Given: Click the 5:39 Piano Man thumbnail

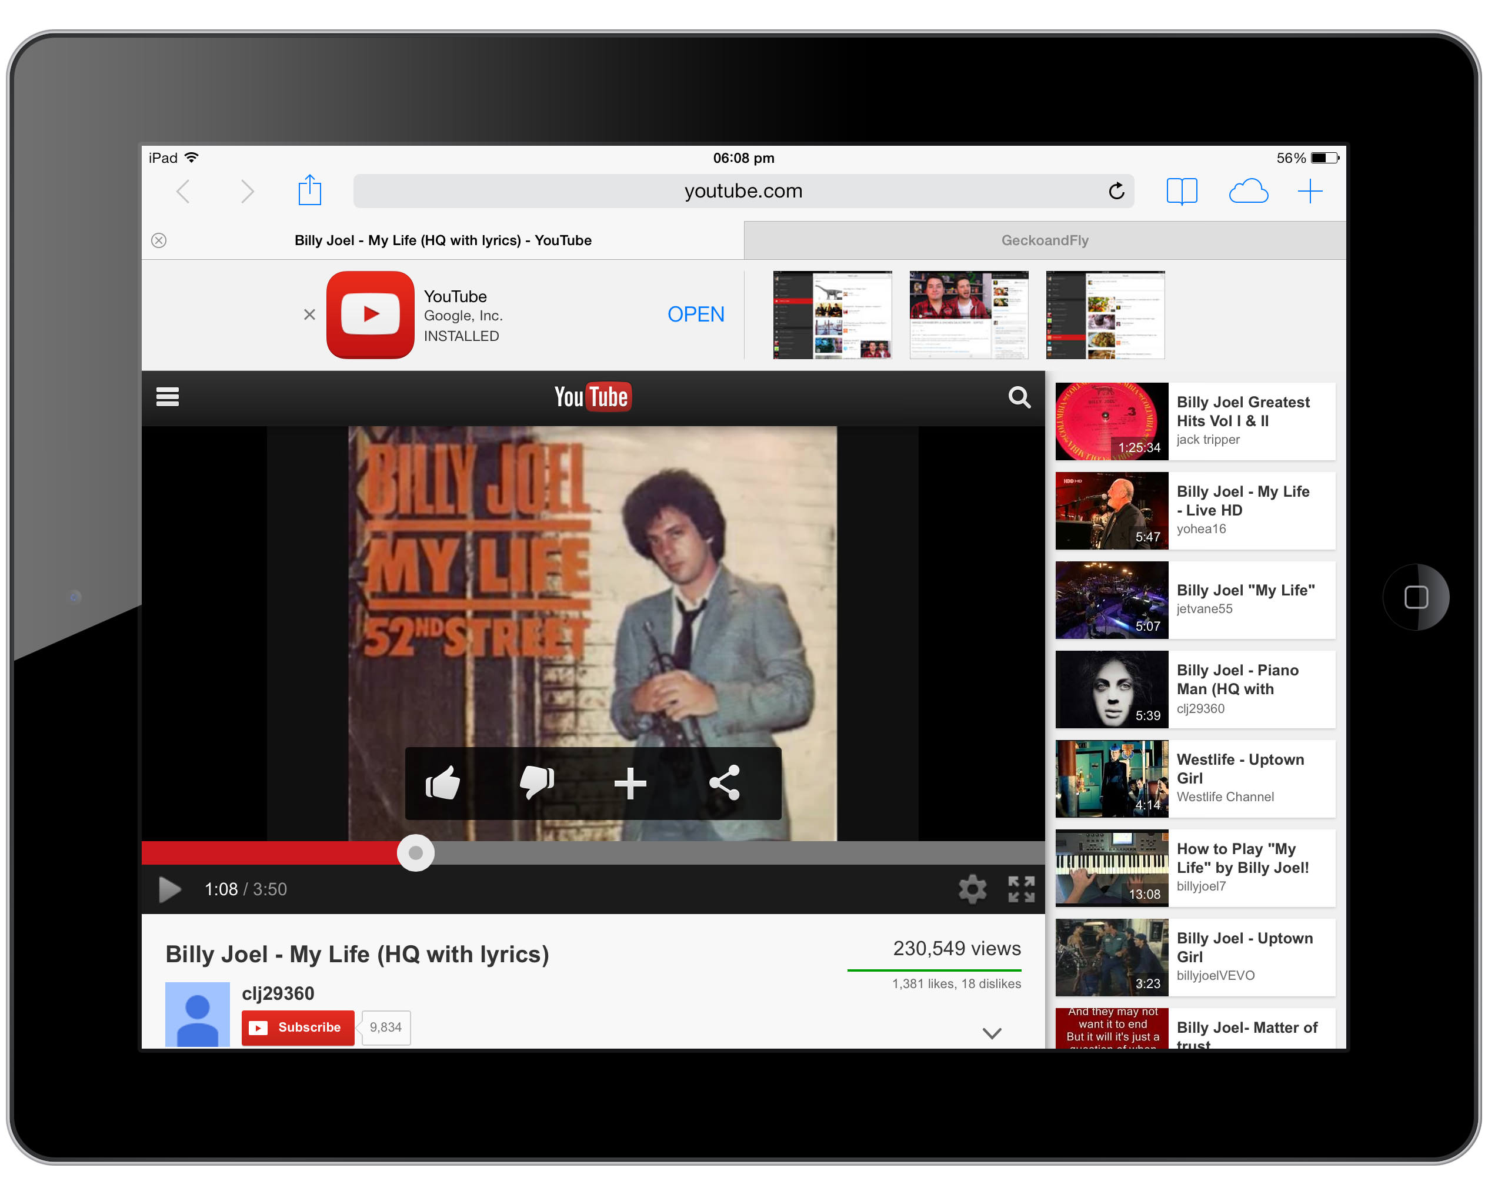Looking at the screenshot, I should click(x=1112, y=689).
